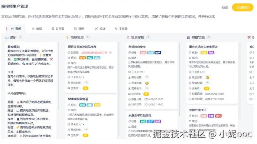The height and width of the screenshot is (144, 257).
Task: Click the green 健康 tag
Action: [x=82, y=105]
